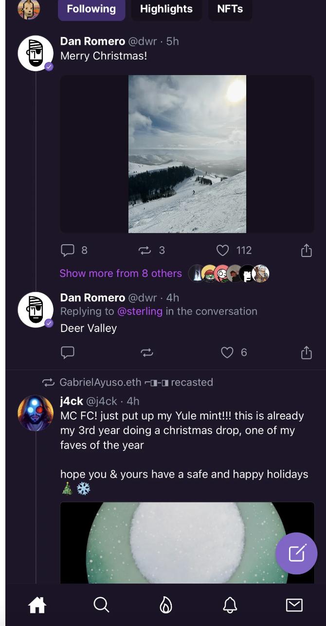Open the Home feed icon
This screenshot has width=326, height=626.
click(x=37, y=605)
